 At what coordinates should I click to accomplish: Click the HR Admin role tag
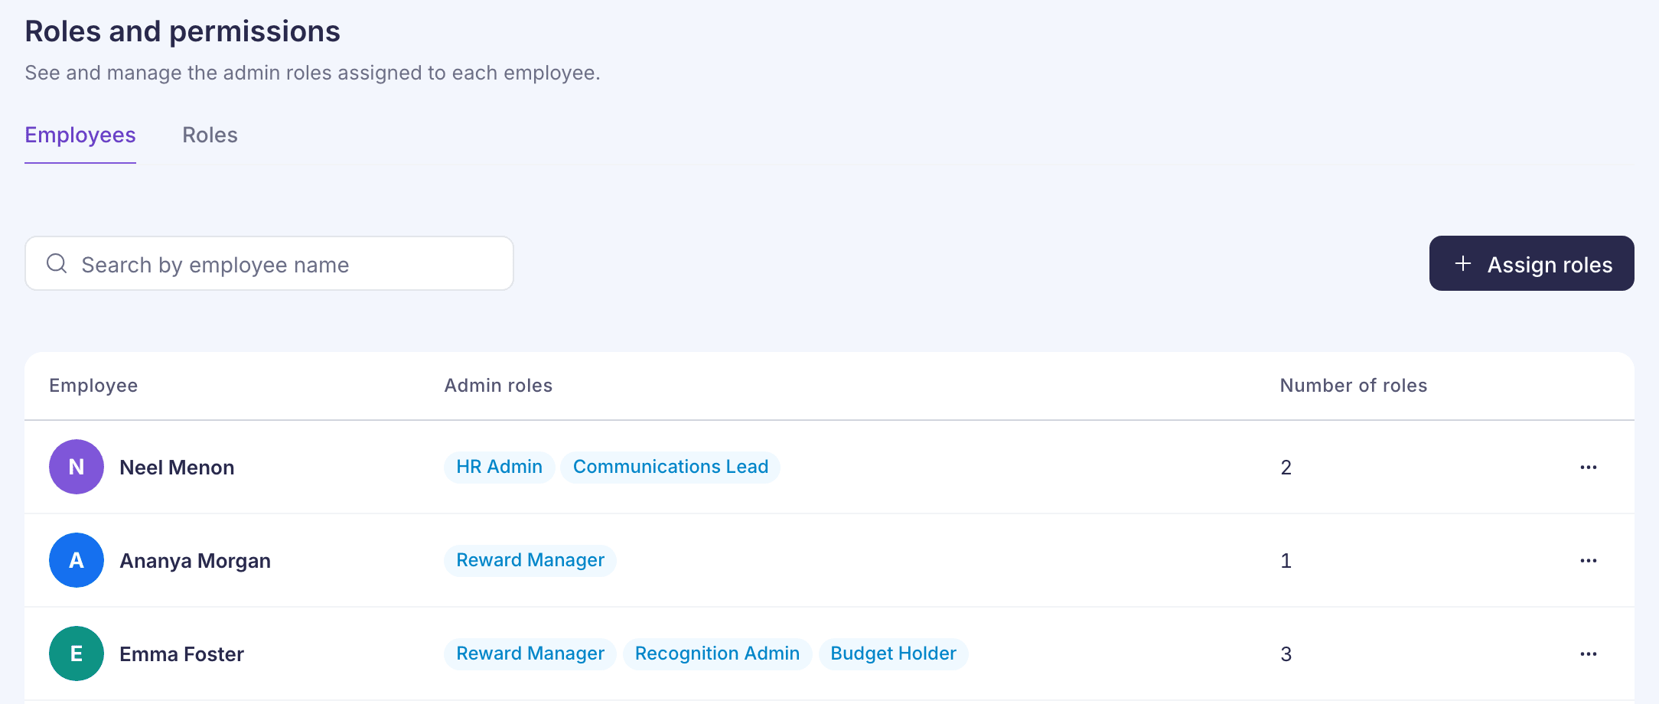[499, 467]
